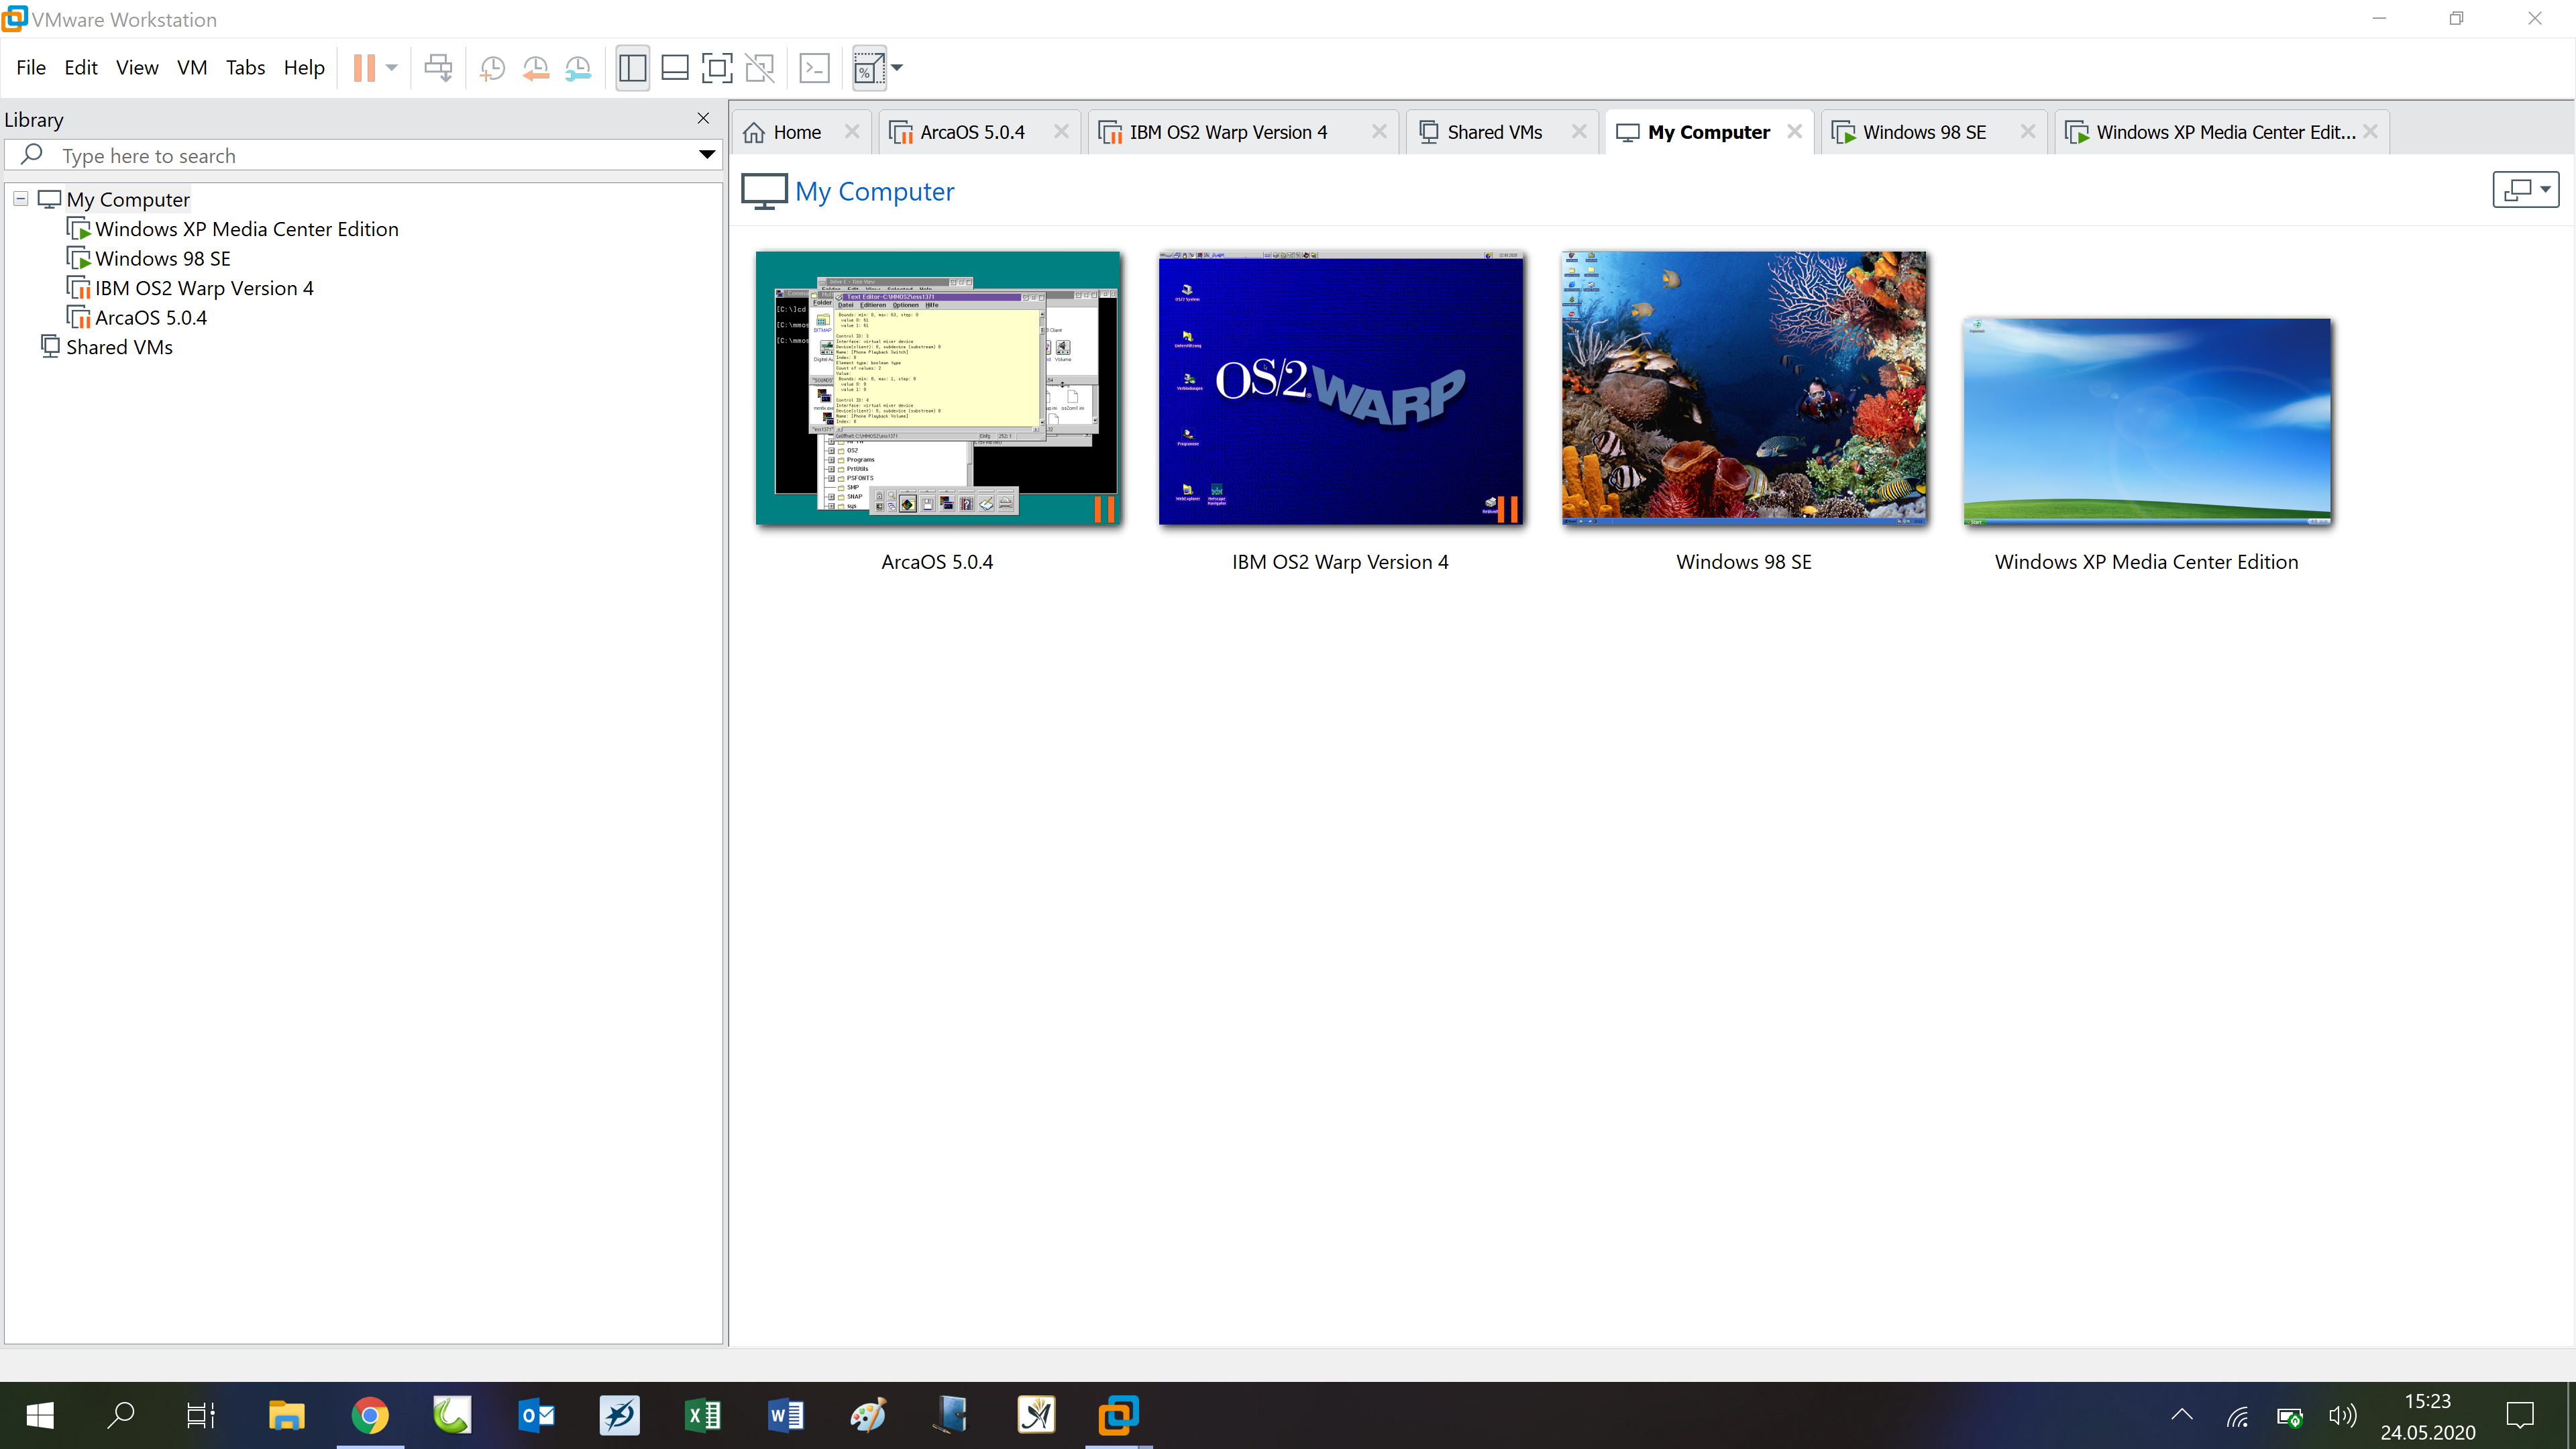
Task: Open the Tabs menu
Action: [245, 67]
